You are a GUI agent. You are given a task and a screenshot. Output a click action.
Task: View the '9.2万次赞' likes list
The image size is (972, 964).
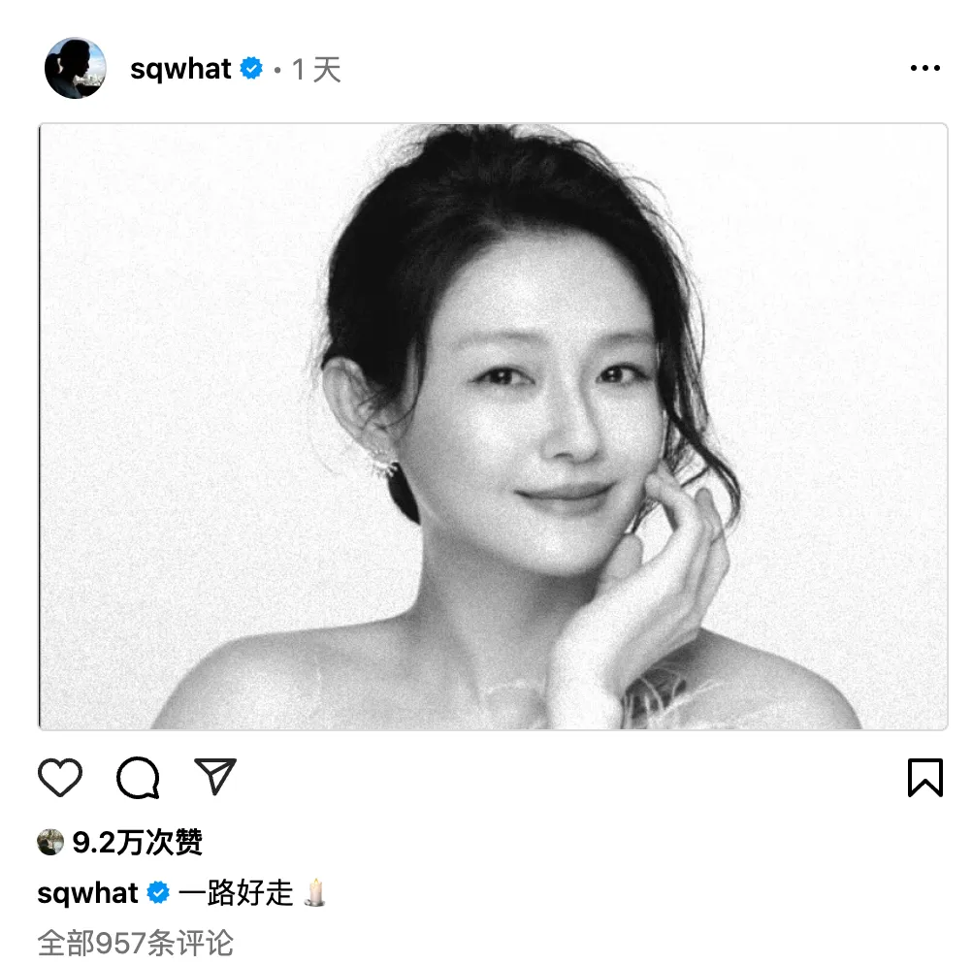click(x=137, y=843)
